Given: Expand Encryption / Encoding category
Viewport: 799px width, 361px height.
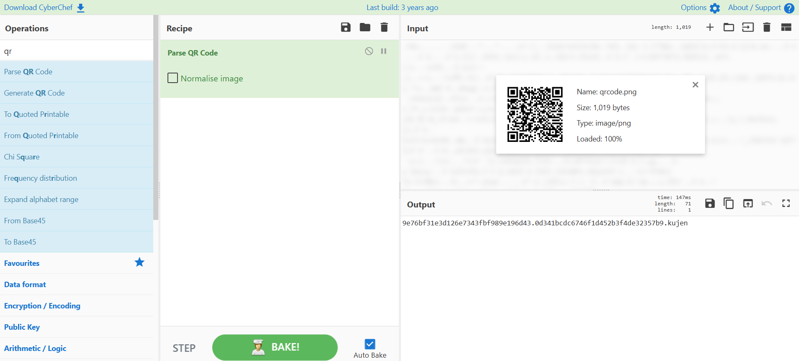Looking at the screenshot, I should 76,306.
